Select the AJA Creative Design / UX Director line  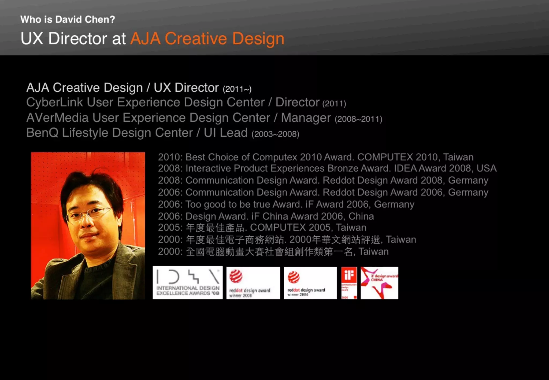coord(139,88)
